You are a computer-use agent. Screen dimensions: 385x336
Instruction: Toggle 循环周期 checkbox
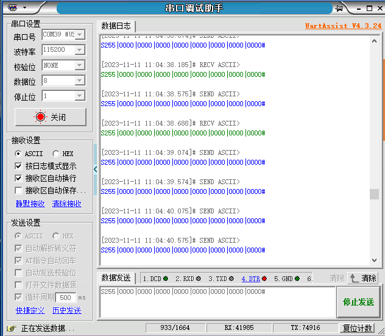pyautogui.click(x=18, y=297)
